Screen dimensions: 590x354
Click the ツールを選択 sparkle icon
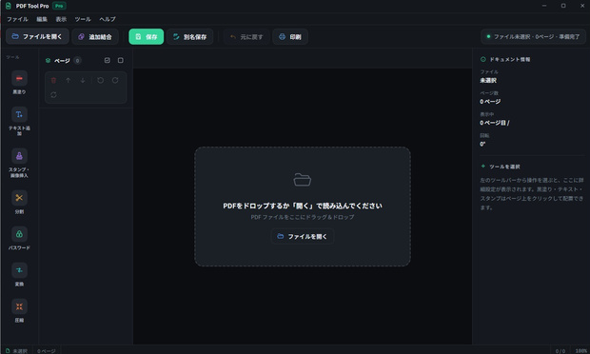pyautogui.click(x=483, y=166)
